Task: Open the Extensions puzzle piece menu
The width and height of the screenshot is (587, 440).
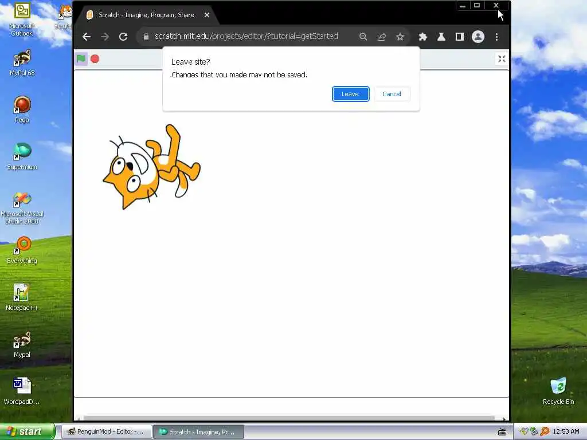Action: coord(422,37)
